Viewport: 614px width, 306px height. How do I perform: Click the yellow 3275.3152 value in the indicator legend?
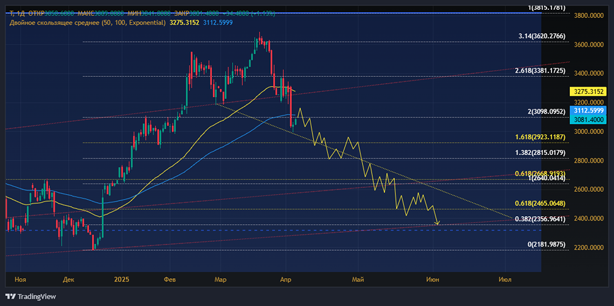tap(184, 23)
